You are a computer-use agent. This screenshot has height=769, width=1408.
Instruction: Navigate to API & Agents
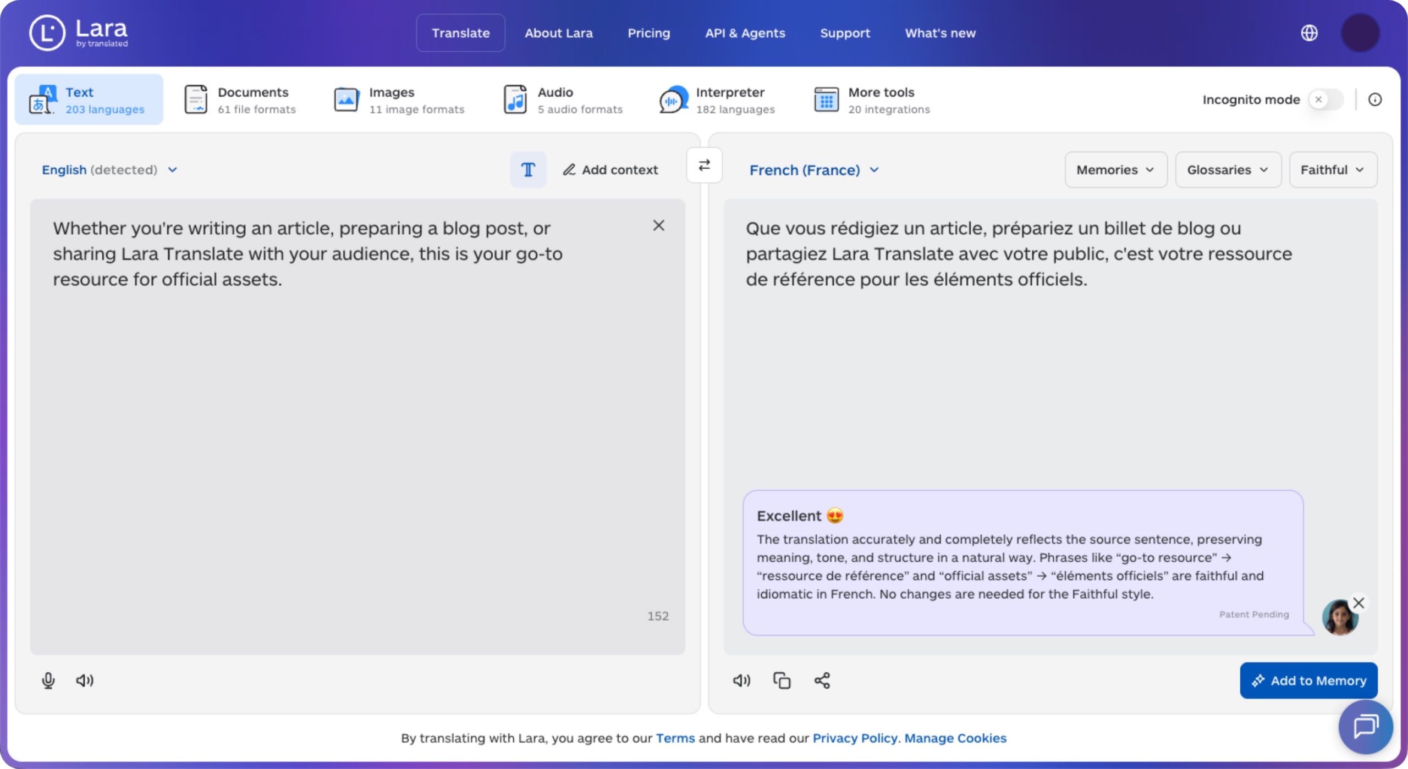[745, 33]
